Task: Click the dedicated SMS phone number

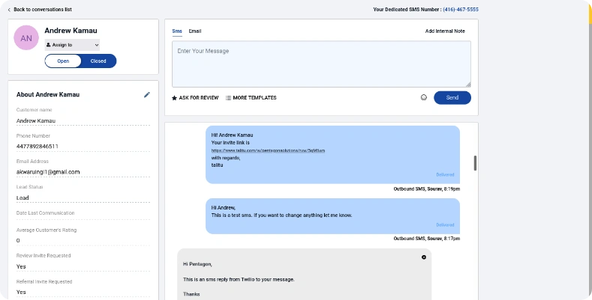Action: [460, 10]
